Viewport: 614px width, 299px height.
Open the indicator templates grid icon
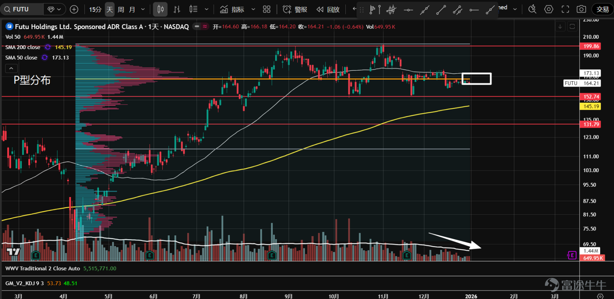[x=267, y=9]
